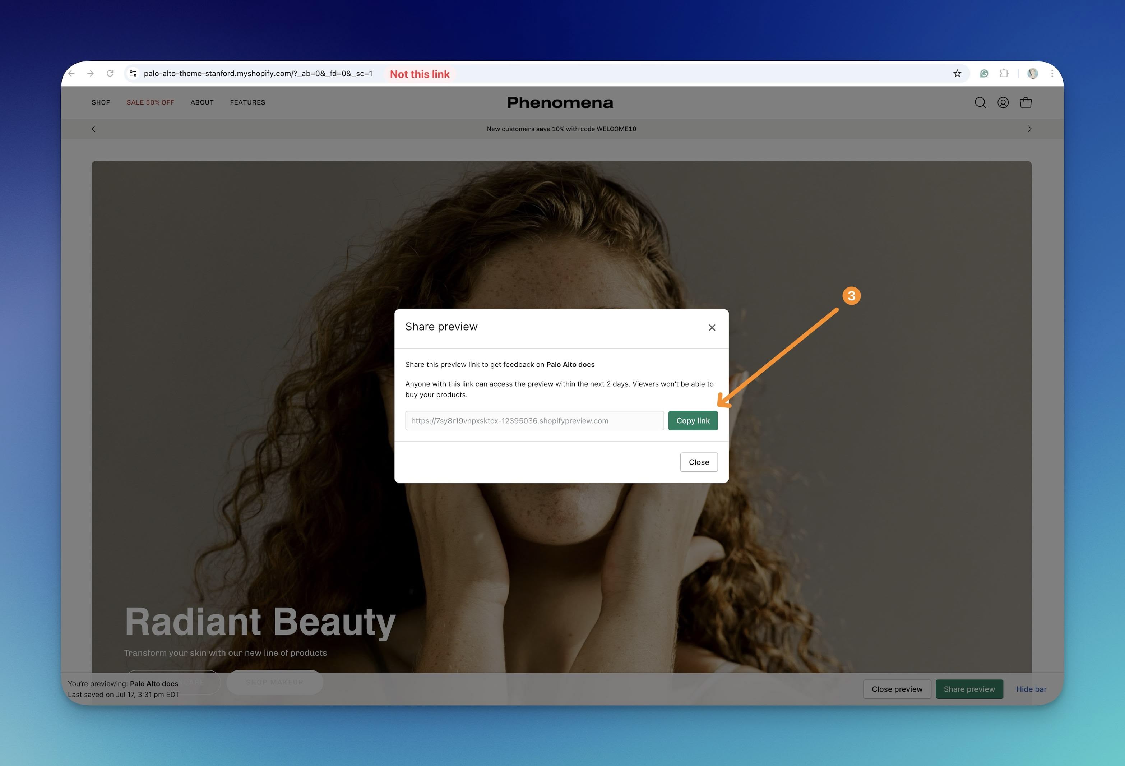Click the browser back arrow
1125x766 pixels.
pyautogui.click(x=71, y=74)
